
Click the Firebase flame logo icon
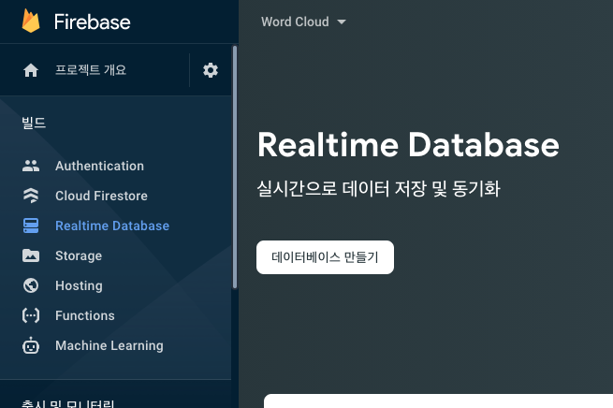[x=31, y=21]
